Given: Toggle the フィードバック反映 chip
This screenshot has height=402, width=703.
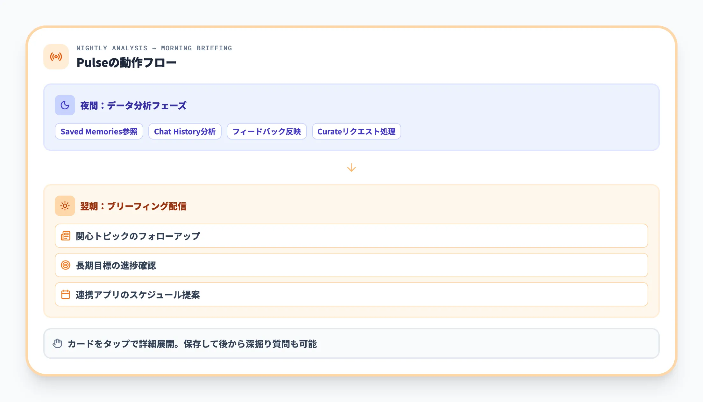Looking at the screenshot, I should pos(267,131).
